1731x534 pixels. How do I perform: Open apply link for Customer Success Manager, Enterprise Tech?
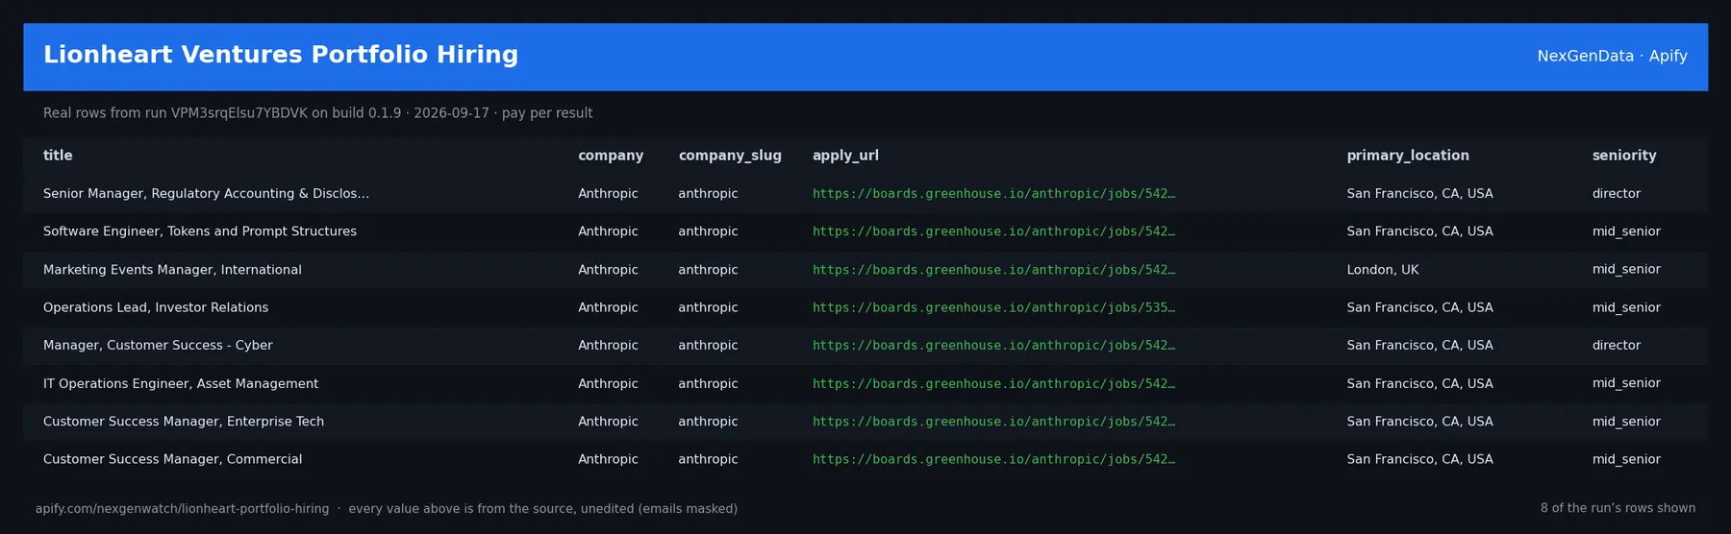(993, 422)
